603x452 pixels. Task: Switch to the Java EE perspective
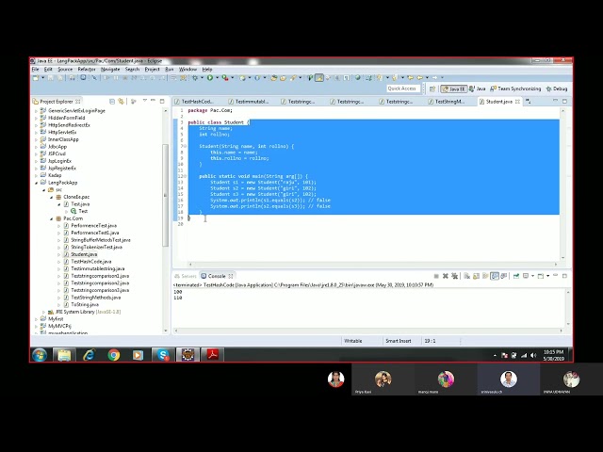454,89
